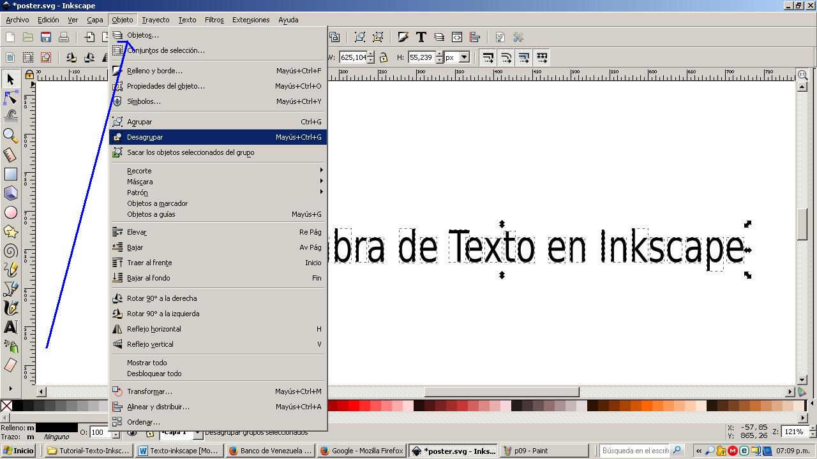Select the Selector arrow tool
Image resolution: width=817 pixels, height=459 pixels.
[x=10, y=79]
